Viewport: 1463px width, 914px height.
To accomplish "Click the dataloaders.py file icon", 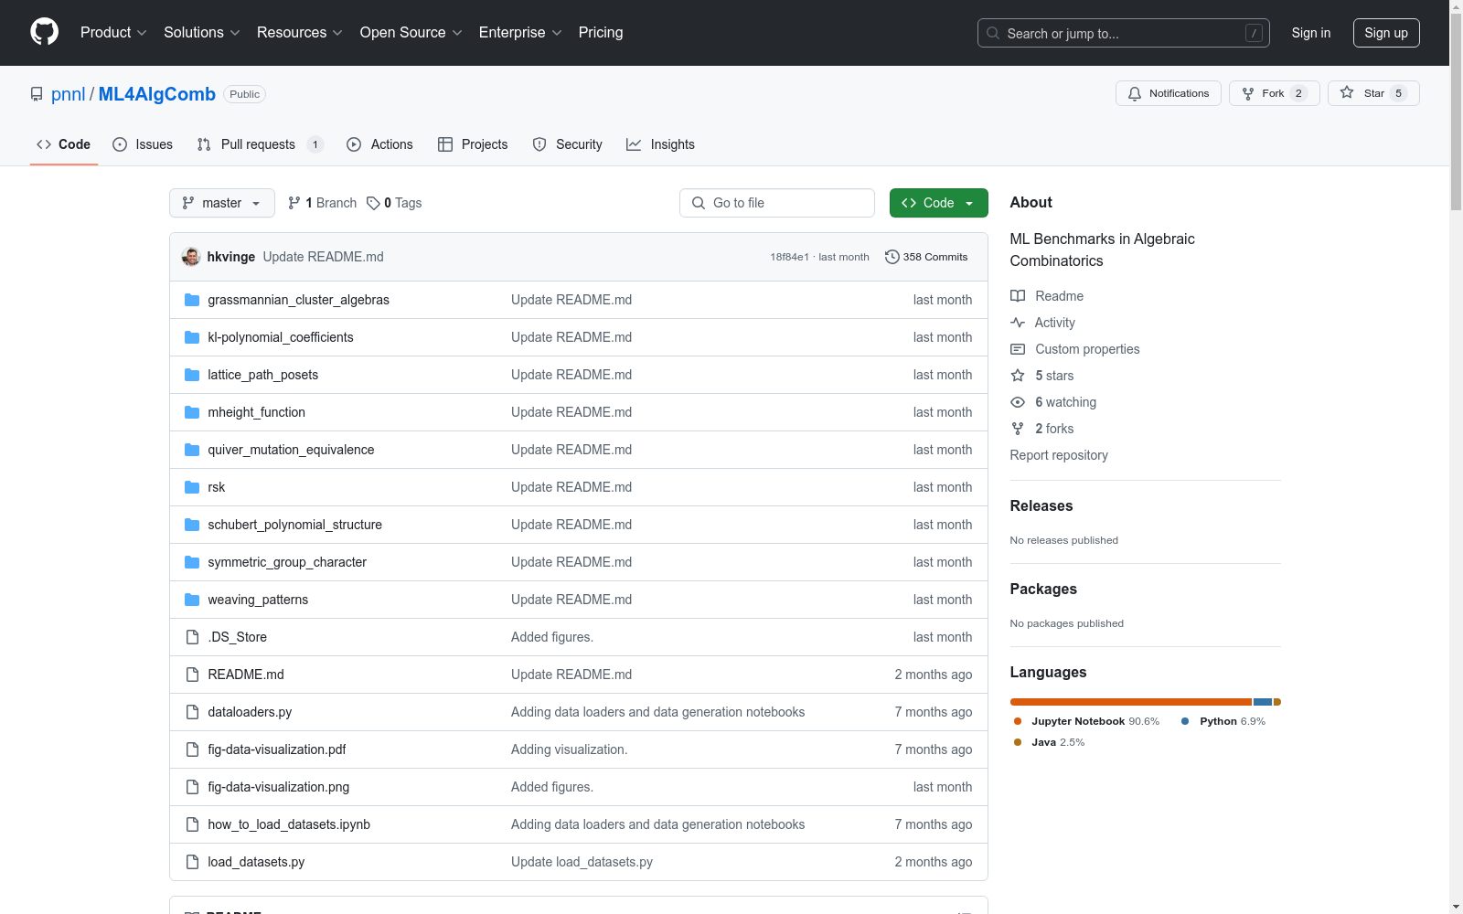I will tap(192, 712).
